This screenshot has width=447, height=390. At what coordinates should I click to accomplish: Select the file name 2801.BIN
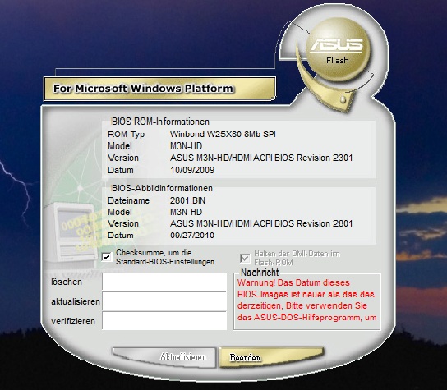click(187, 200)
